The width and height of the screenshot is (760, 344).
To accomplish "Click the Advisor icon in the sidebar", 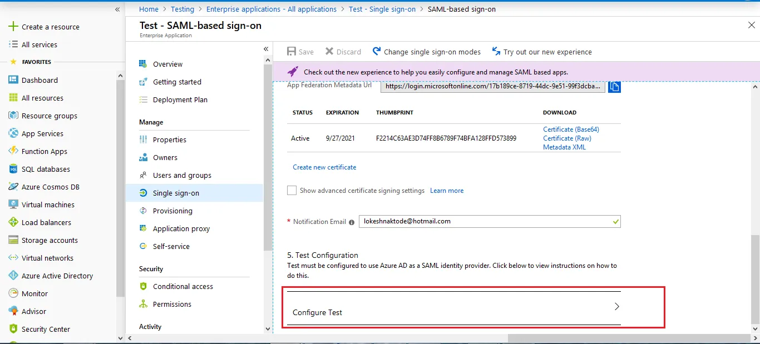I will click(13, 311).
